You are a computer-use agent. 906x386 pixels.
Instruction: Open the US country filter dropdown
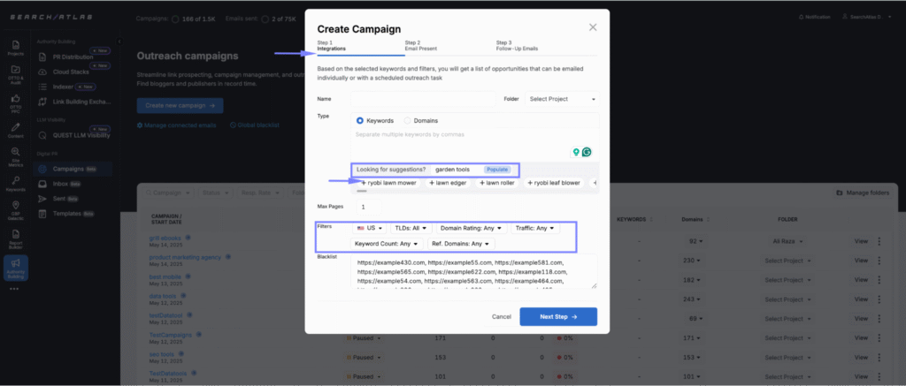(370, 229)
